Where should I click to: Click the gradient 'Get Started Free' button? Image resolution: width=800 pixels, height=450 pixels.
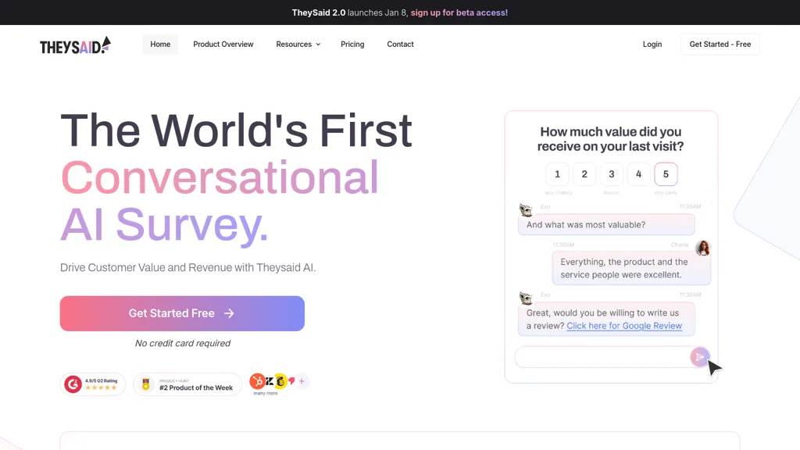(x=182, y=313)
